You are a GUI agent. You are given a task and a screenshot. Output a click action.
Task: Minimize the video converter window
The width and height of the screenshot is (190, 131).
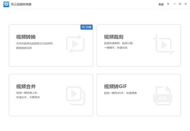coord(174,4)
